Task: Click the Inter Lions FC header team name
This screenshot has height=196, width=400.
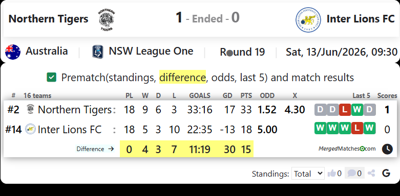Action: click(x=361, y=19)
